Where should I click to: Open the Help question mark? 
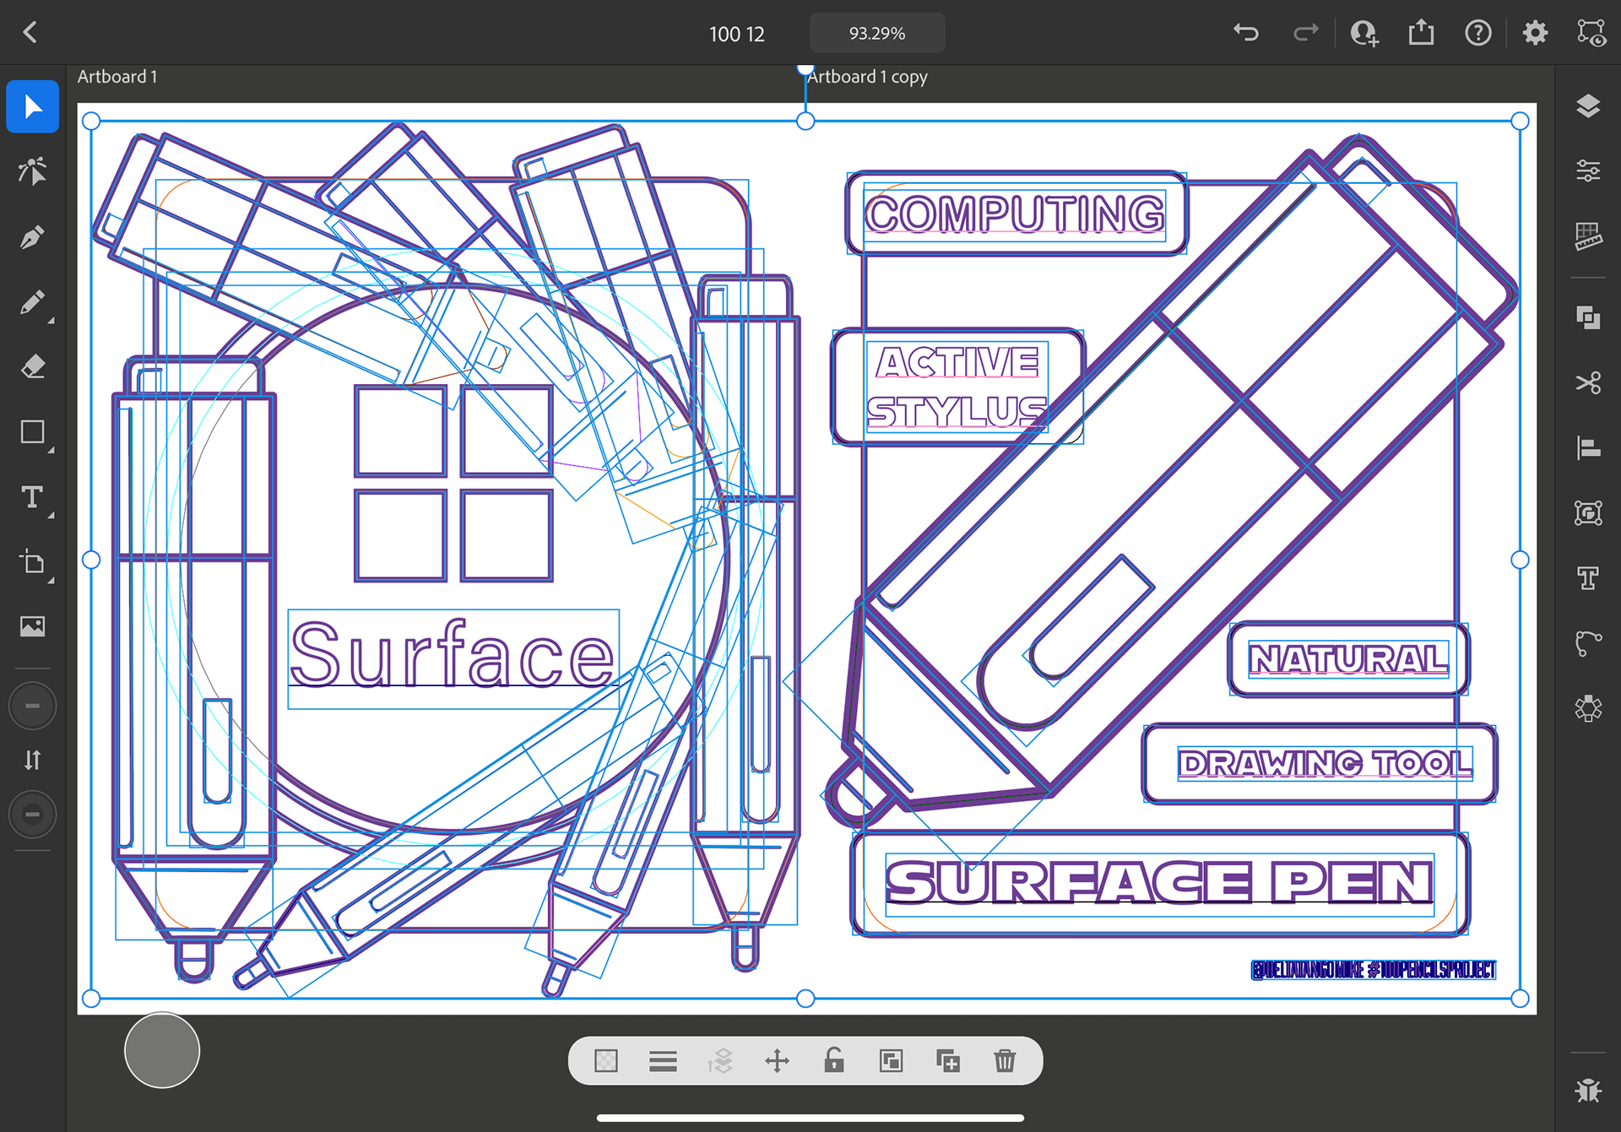[x=1478, y=33]
